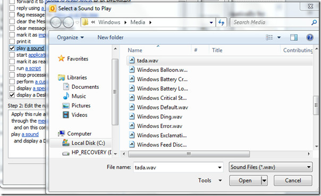Click the Open button split arrow
321x196 pixels.
coord(265,181)
